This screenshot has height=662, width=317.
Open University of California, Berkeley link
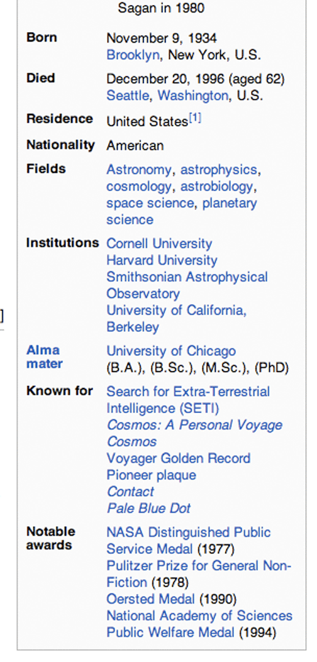[176, 318]
